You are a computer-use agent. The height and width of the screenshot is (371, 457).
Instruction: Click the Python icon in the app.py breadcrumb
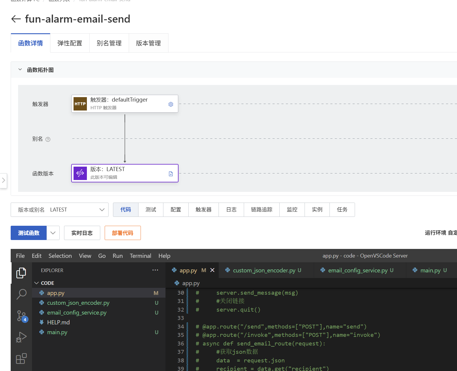point(177,283)
